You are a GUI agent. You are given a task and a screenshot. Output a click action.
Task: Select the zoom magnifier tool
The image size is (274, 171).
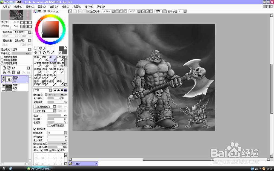(x=40, y=53)
